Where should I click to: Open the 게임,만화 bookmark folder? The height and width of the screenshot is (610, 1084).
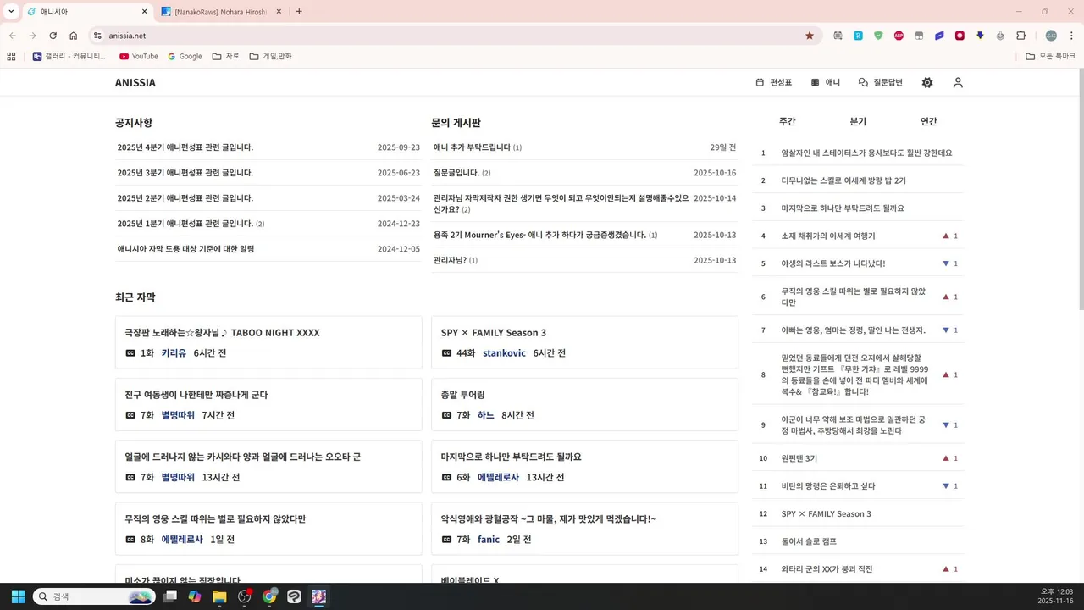pos(271,56)
